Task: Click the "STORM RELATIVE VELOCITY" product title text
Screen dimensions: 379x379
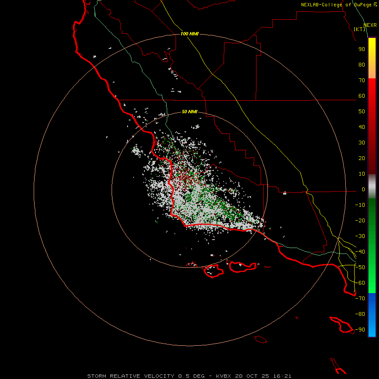Action: coord(131,376)
